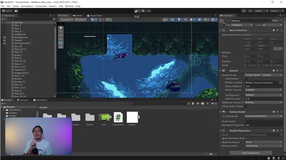Toggle the Canvas active checkbox in Inspector
The width and height of the screenshot is (286, 160).
[228, 21]
